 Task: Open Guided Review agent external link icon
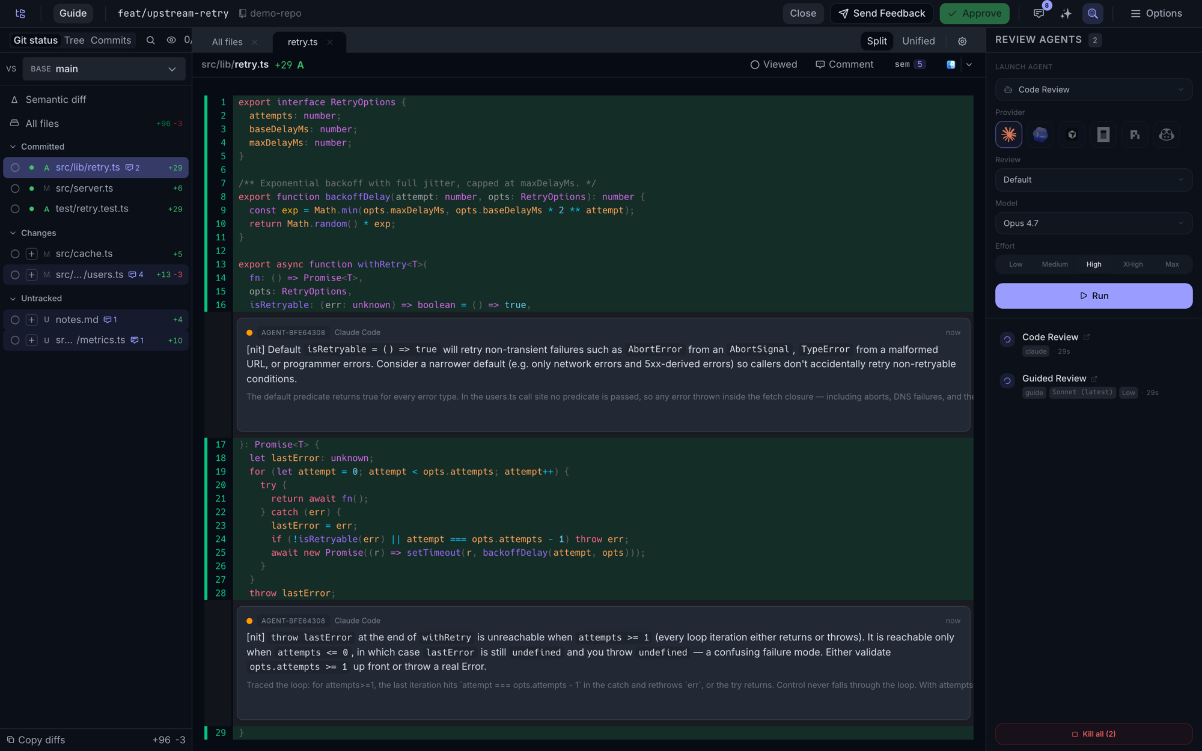(x=1094, y=379)
